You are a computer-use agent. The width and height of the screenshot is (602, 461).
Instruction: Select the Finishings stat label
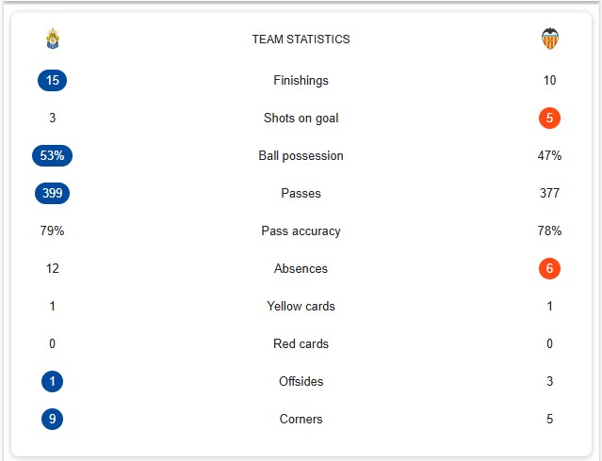point(301,81)
